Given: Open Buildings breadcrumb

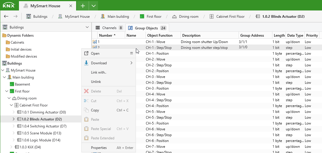Looking at the screenshot, I should 37,16.
